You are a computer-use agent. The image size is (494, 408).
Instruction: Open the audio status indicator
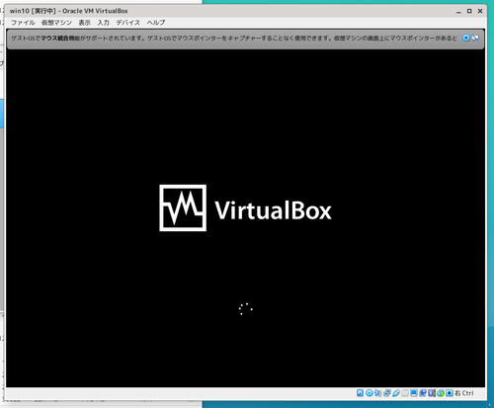(x=377, y=393)
